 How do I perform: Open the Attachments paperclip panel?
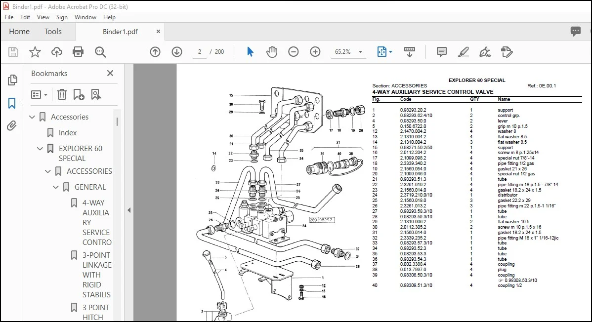(x=12, y=126)
